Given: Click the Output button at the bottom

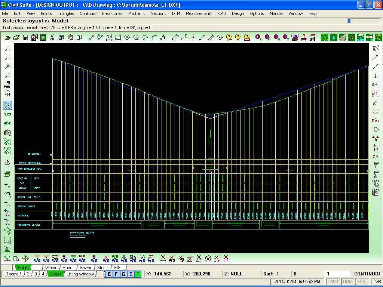Looking at the screenshot, I should point(56,274).
